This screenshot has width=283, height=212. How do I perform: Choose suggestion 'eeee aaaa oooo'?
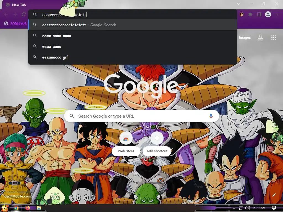coord(133,36)
